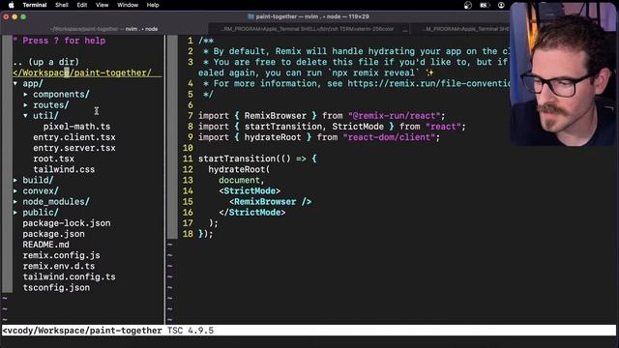
Task: Click opening <StrictMode> tag on line 14
Action: click(250, 191)
